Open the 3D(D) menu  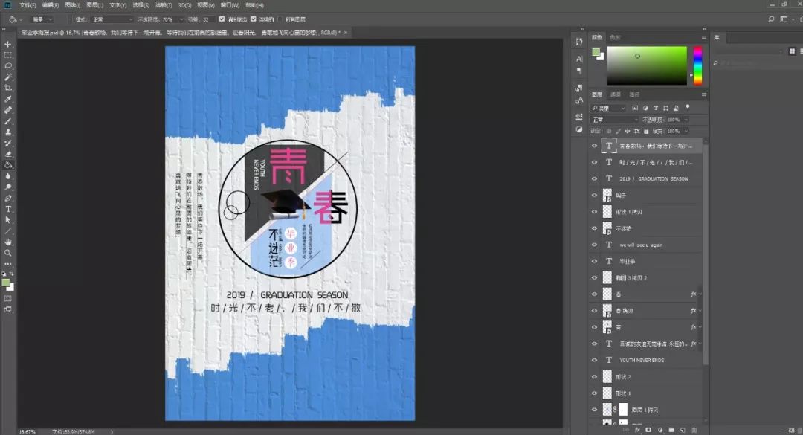click(185, 5)
